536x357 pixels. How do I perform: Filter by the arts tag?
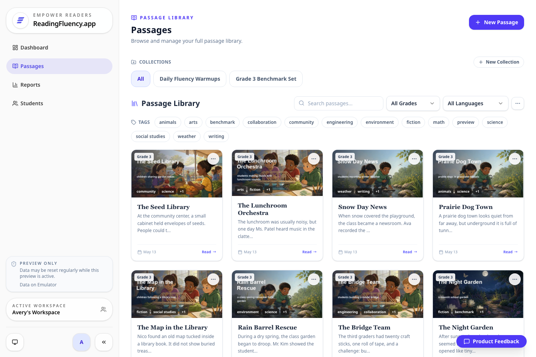click(x=193, y=122)
